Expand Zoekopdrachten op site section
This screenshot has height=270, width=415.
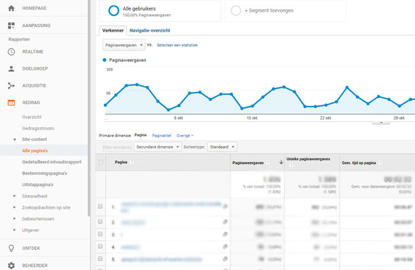[15, 207]
